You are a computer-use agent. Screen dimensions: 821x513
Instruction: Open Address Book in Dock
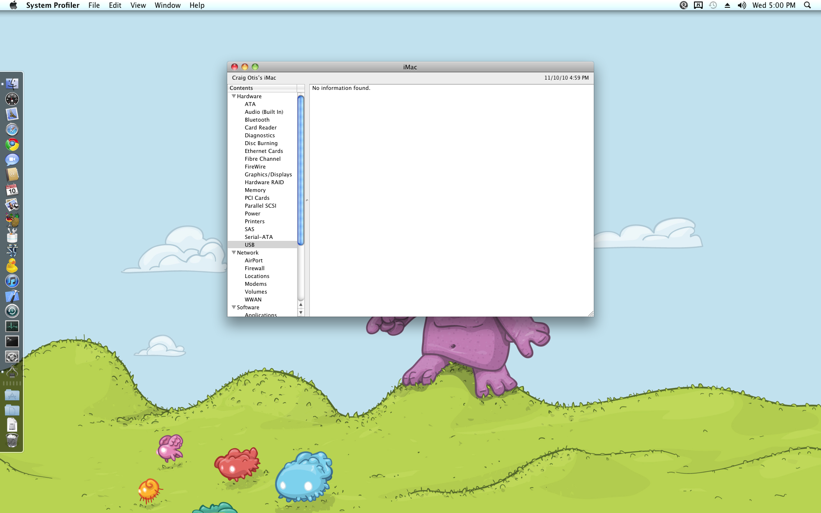pyautogui.click(x=12, y=175)
